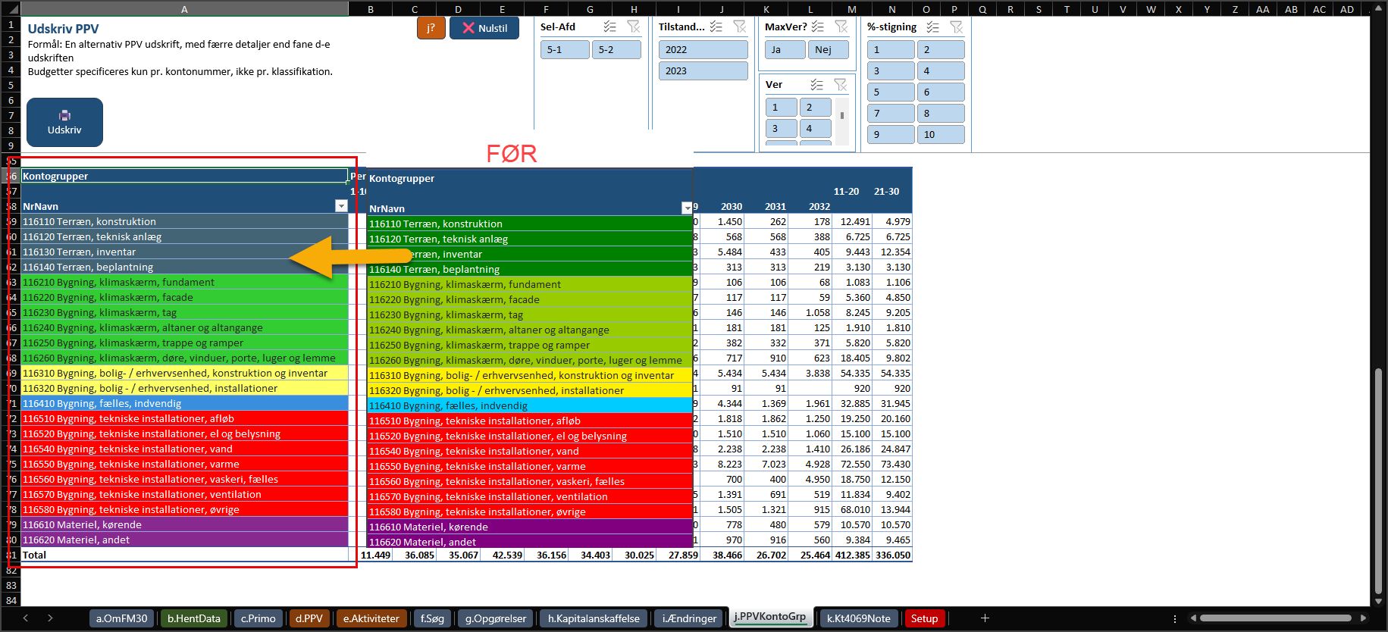This screenshot has height=632, width=1388.
Task: Open NrNavn dropdown in the FØR image
Action: tap(687, 208)
